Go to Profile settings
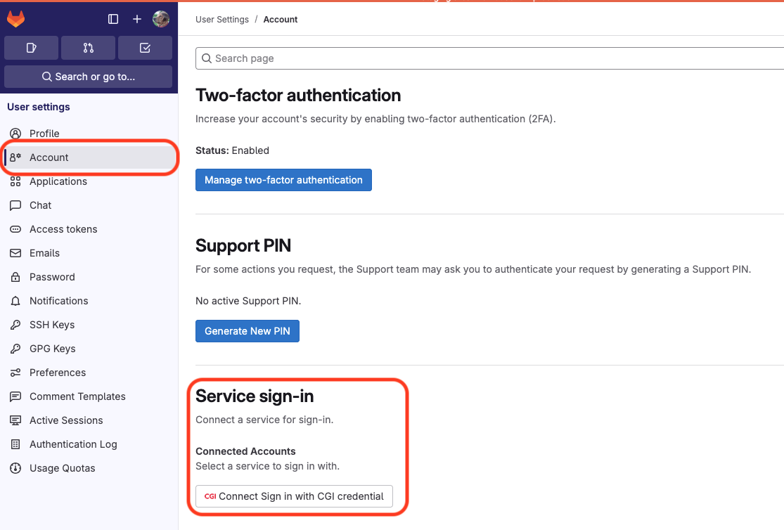 [44, 134]
